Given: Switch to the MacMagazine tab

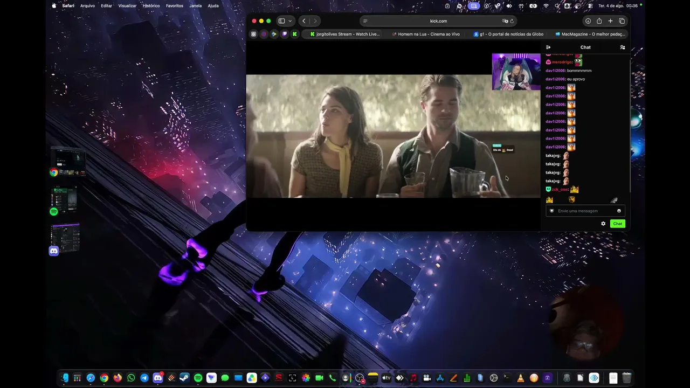Looking at the screenshot, I should click(x=589, y=34).
